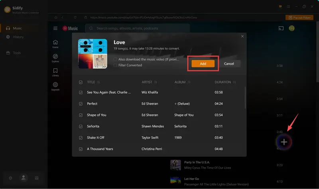Click the orange Add button
The width and height of the screenshot is (319, 189).
point(203,64)
